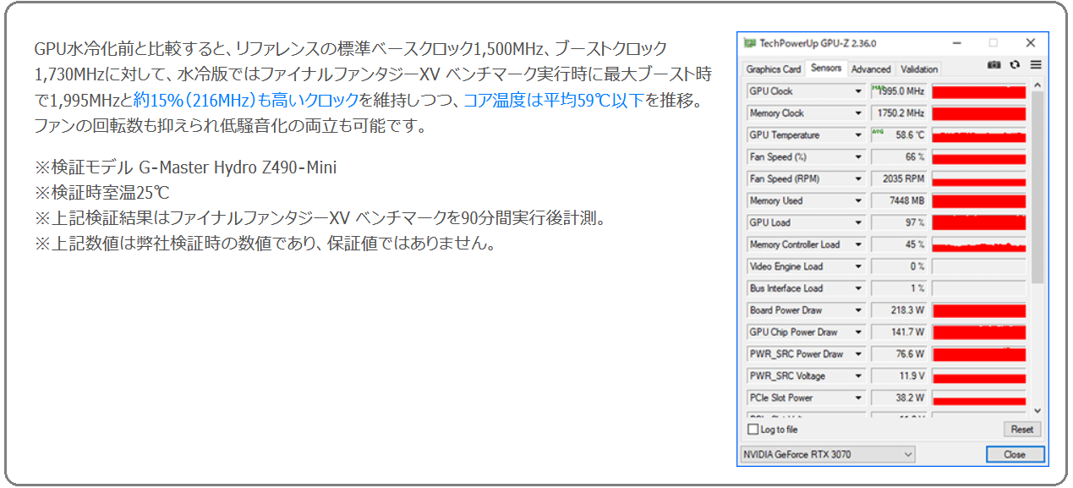Click the 45 % Memory Controller Load value
The image size is (1073, 488).
coord(899,244)
